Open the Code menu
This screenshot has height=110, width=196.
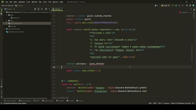[x=28, y=2]
